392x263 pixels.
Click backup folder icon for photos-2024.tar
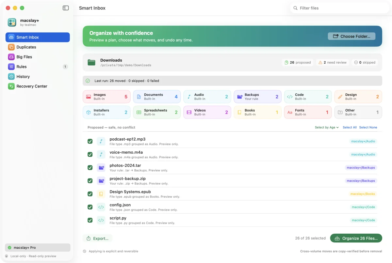101,167
